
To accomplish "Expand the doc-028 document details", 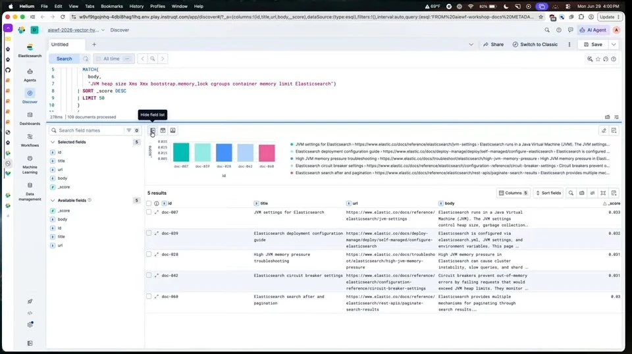I will coord(157,255).
